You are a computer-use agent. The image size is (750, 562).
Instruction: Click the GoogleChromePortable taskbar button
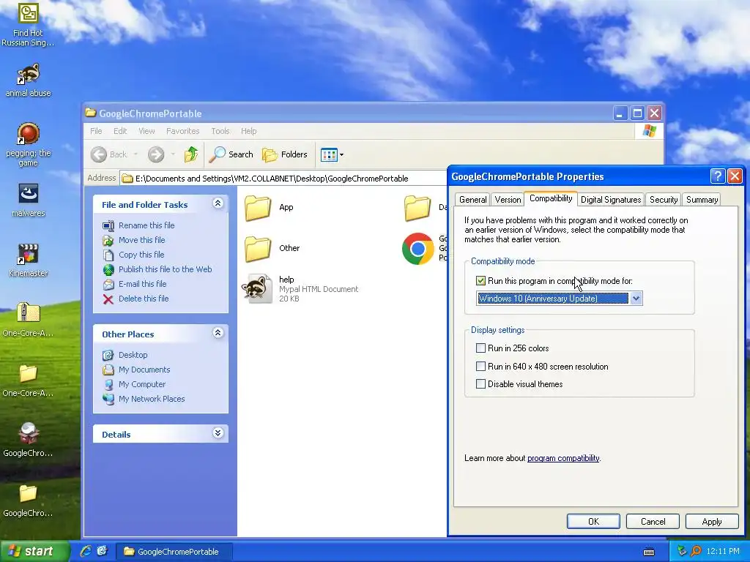coord(174,552)
